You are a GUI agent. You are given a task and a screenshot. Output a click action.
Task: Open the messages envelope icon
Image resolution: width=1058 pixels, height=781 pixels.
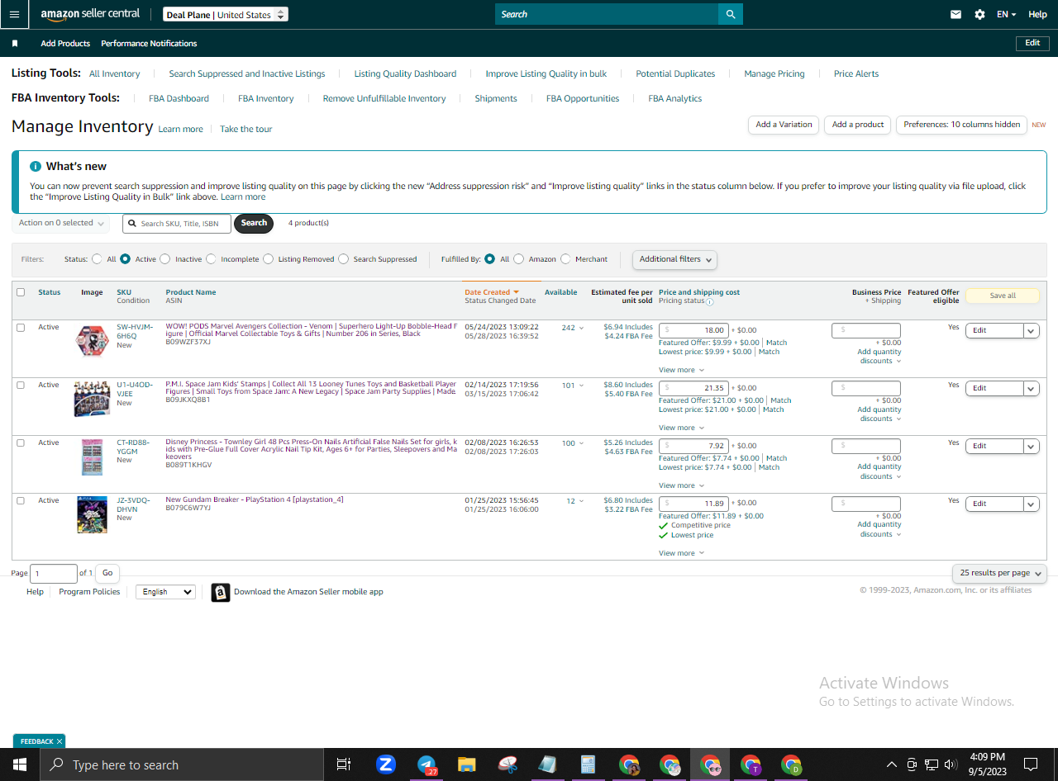[x=956, y=14]
